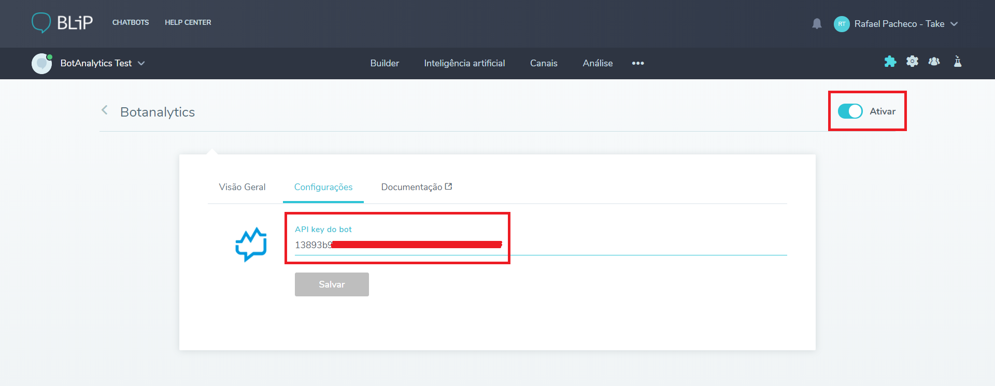
Task: Click the BotAnalytics Test bot avatar
Action: [x=41, y=63]
